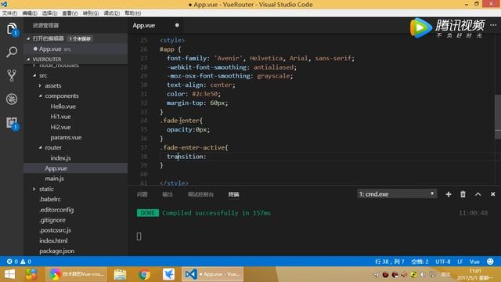
Task: Add a new terminal with plus icon
Action: (x=449, y=194)
